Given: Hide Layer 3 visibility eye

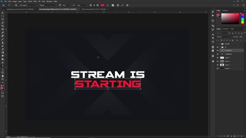Looking at the screenshot, I should (x=218, y=61).
